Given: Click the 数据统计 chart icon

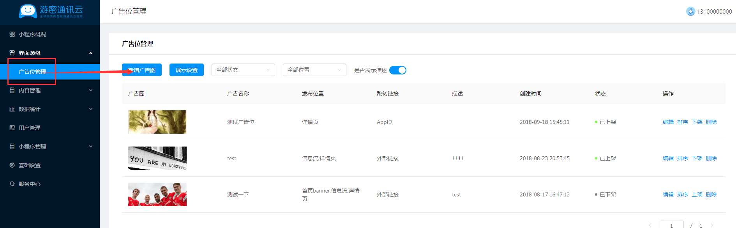Looking at the screenshot, I should coord(12,109).
